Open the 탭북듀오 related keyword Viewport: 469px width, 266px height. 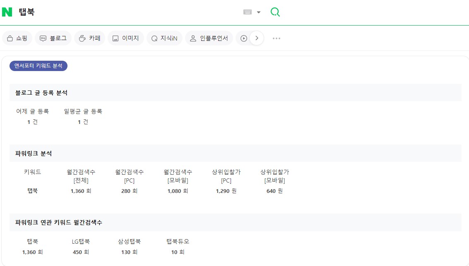[x=178, y=241]
